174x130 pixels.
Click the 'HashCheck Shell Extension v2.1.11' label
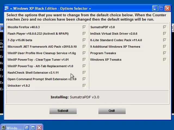point(33,73)
